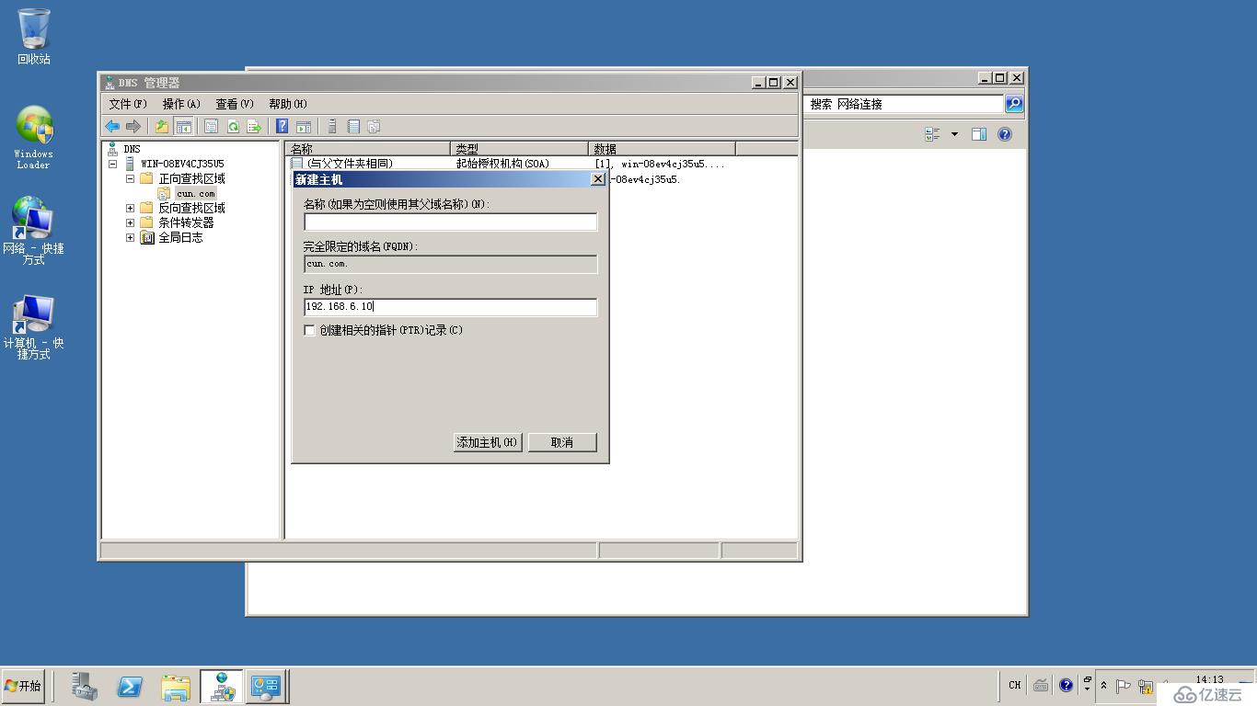Open the 帮助(H) menu
Screen dimensions: 1257x706
click(x=288, y=104)
